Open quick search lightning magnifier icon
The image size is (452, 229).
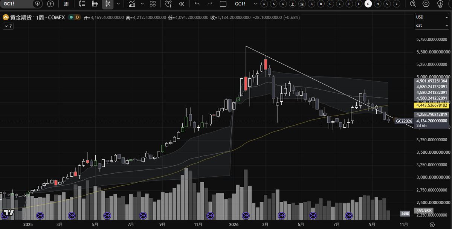[413, 4]
